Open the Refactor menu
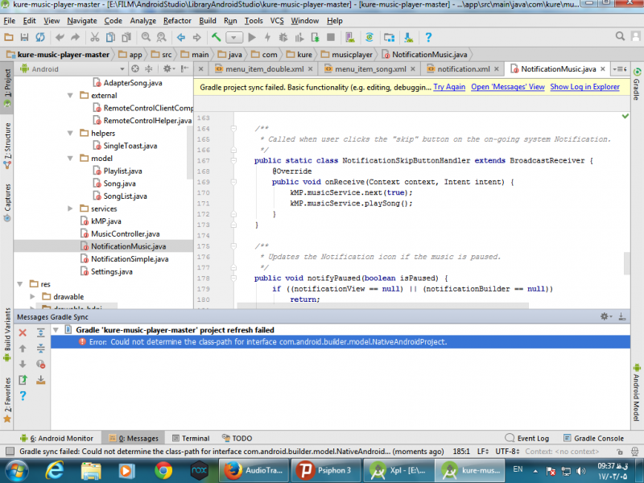The height and width of the screenshot is (483, 644). click(177, 20)
